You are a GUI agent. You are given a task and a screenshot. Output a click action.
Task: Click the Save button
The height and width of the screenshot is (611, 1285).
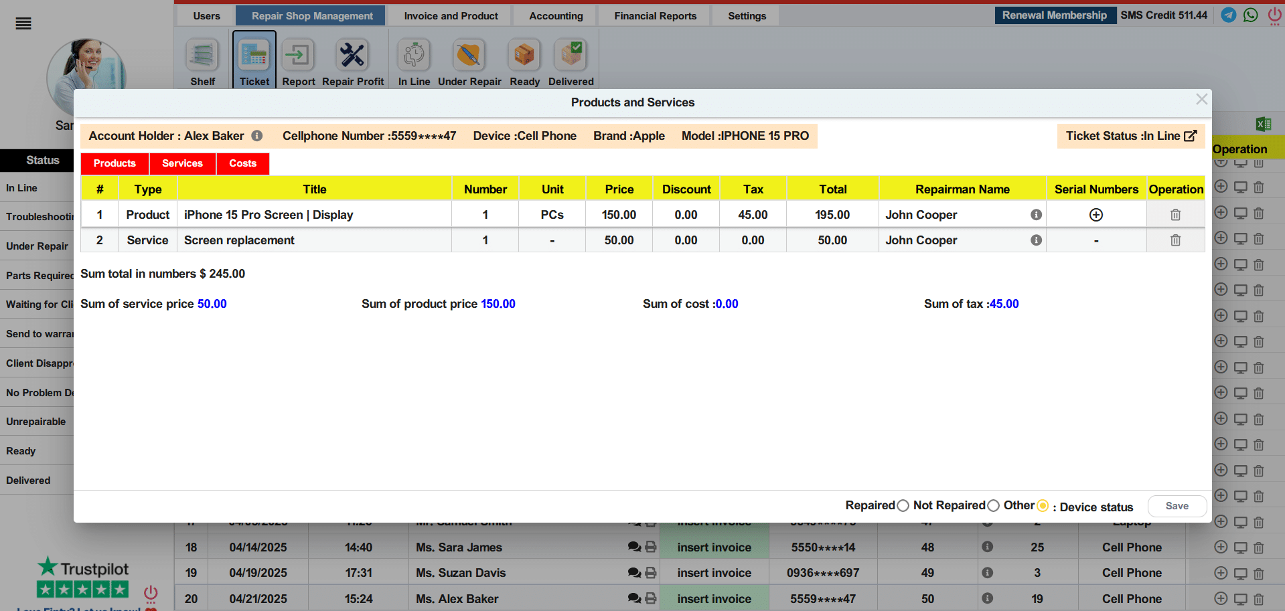pos(1177,506)
